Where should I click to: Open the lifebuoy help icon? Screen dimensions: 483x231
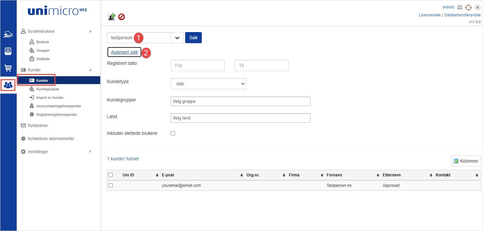(x=468, y=7)
